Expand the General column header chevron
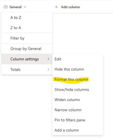The image size is (113, 140). point(25,7)
